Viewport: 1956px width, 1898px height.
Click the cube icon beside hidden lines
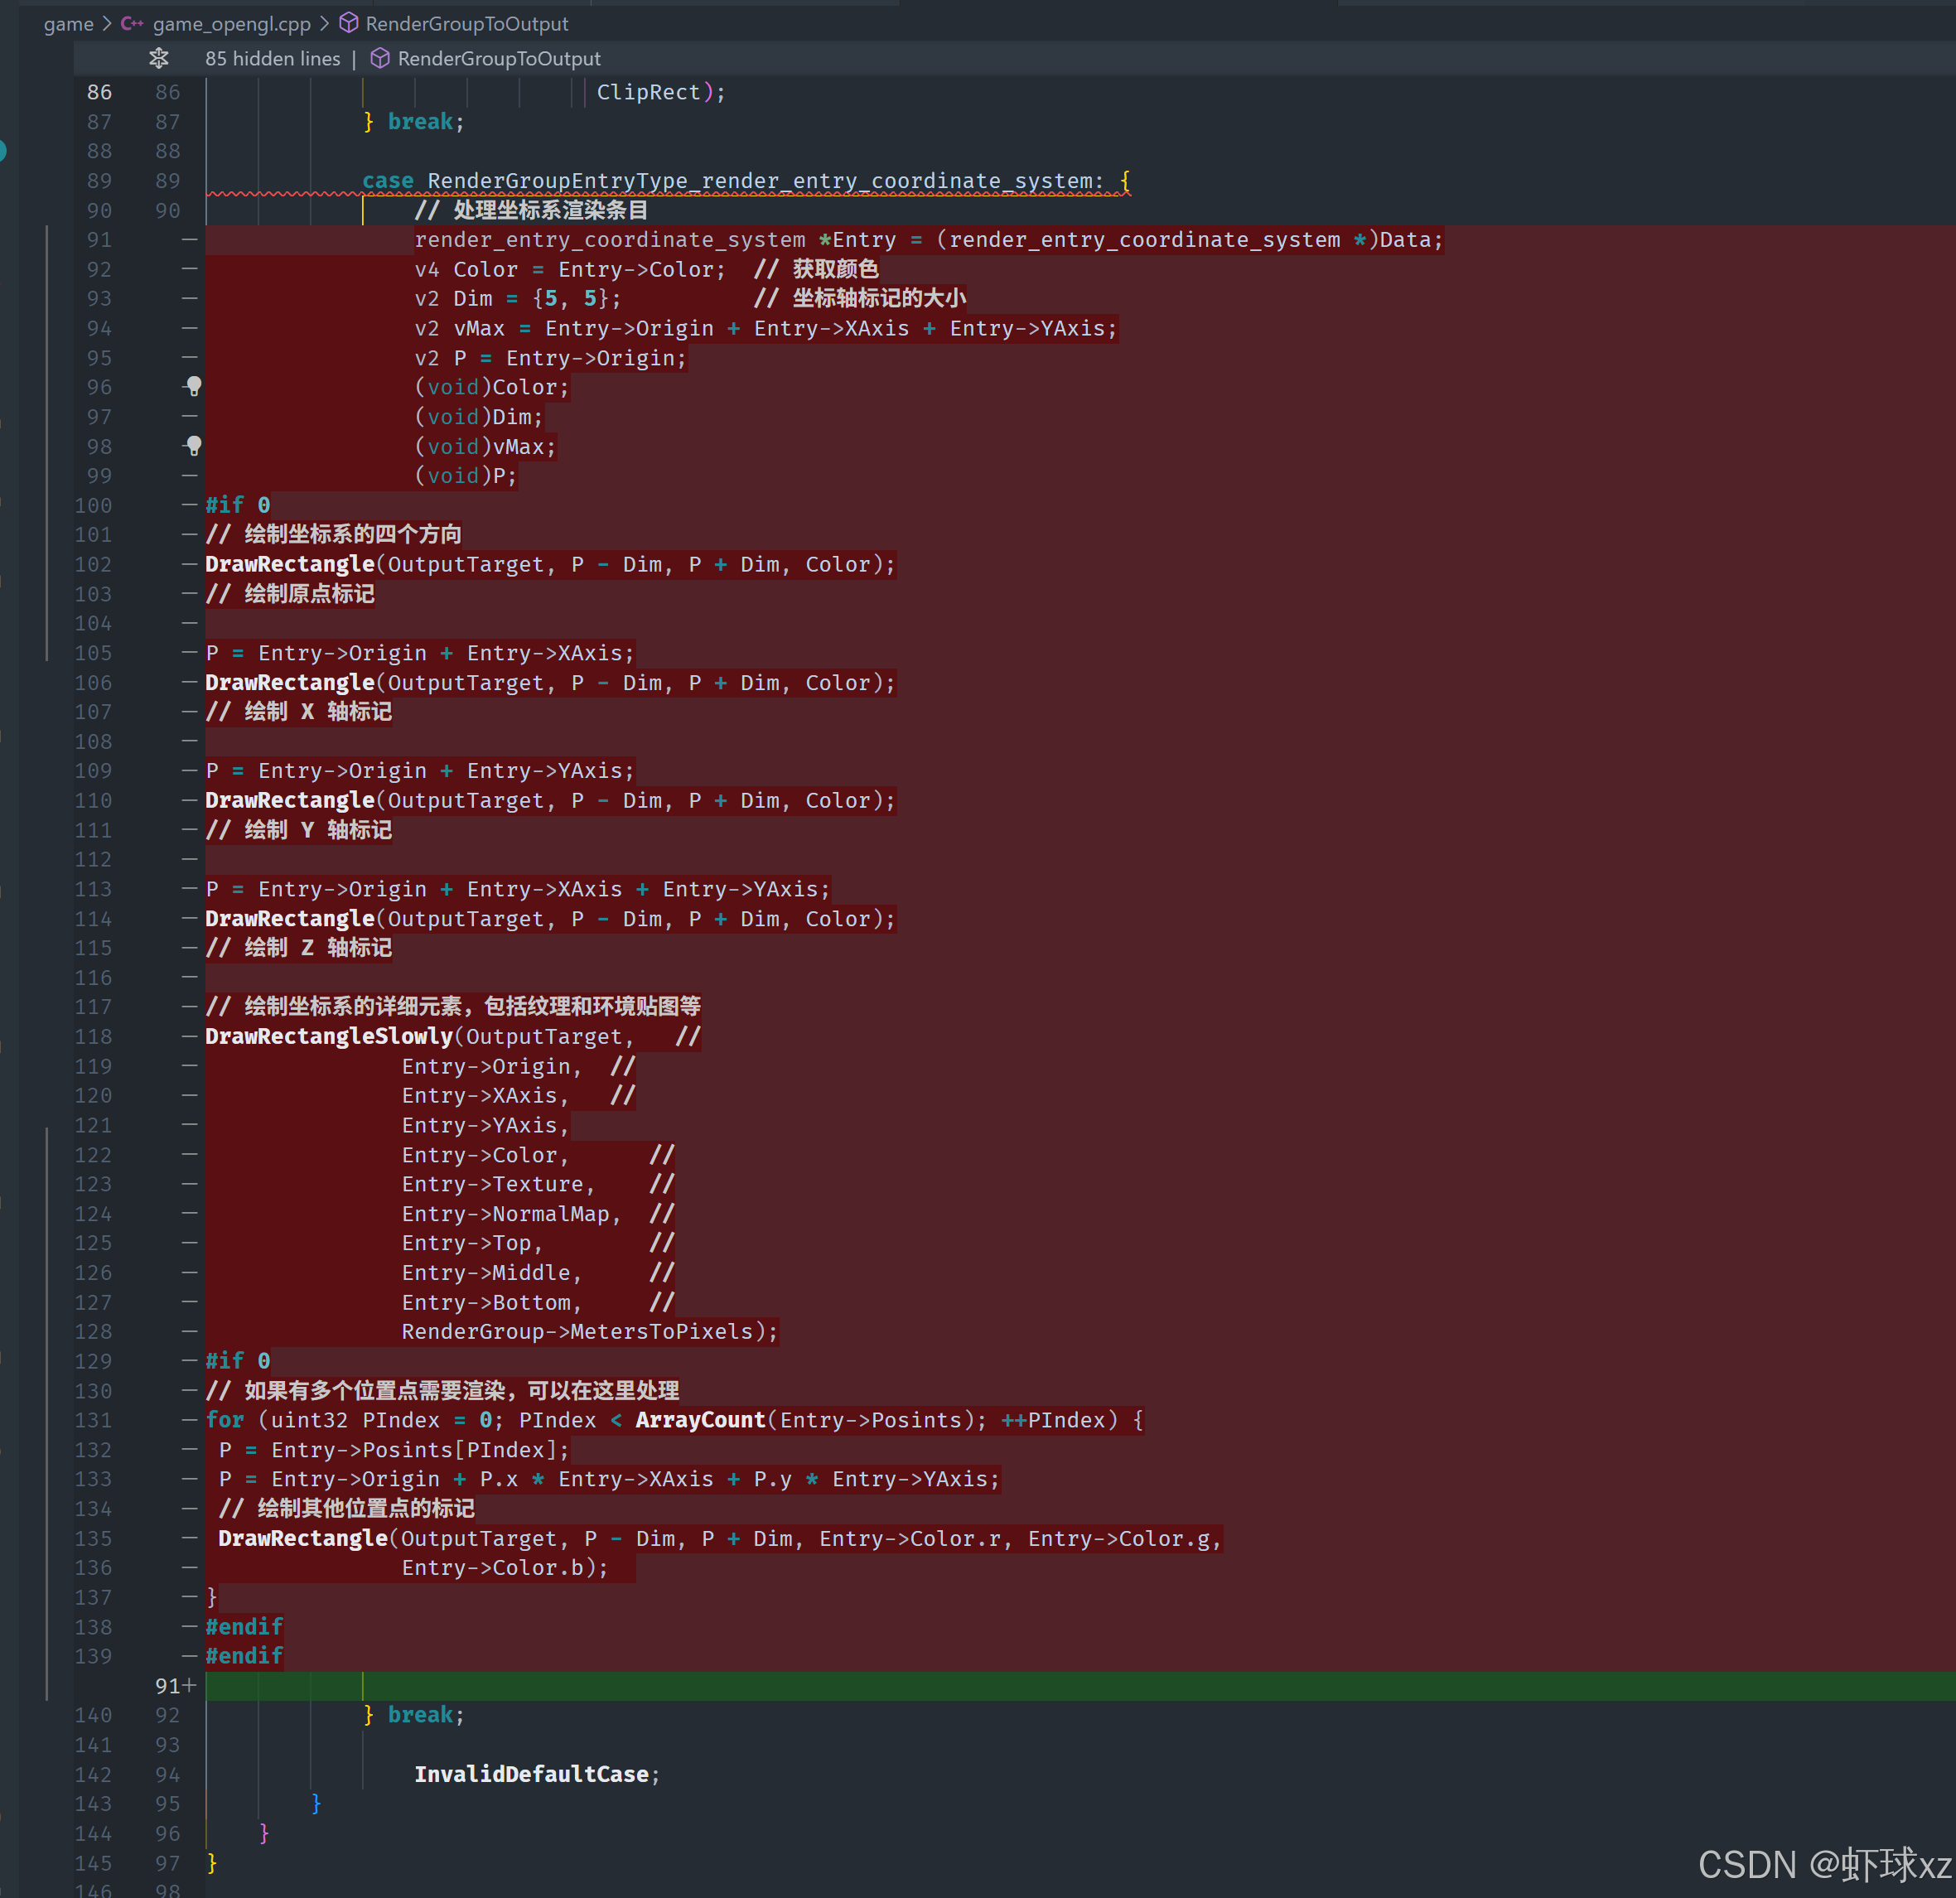[380, 59]
